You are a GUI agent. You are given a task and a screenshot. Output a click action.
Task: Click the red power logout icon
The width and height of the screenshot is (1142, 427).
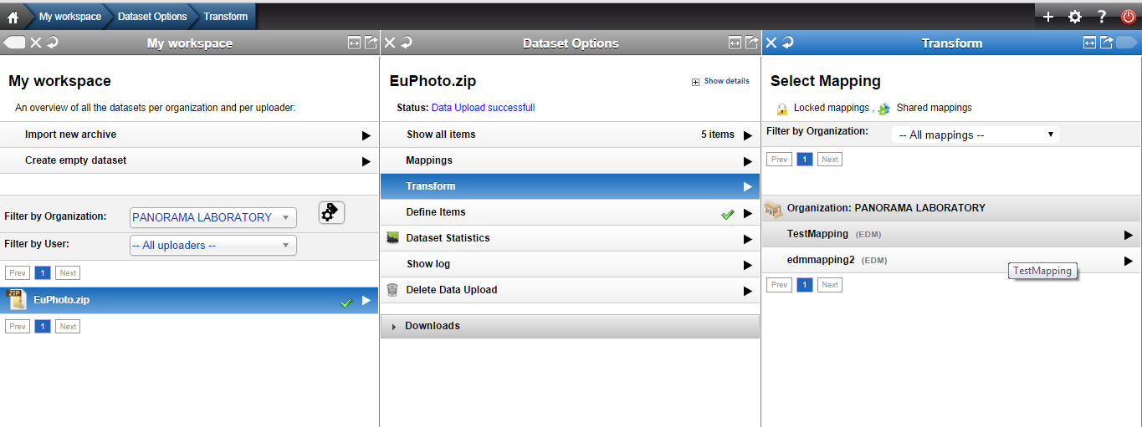(1129, 17)
